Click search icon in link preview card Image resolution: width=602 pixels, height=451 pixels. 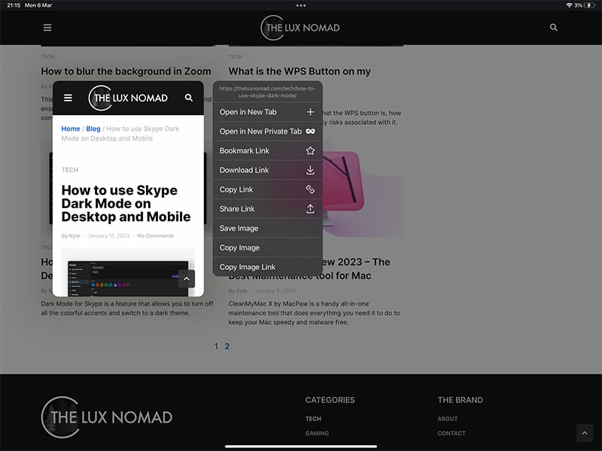[189, 98]
